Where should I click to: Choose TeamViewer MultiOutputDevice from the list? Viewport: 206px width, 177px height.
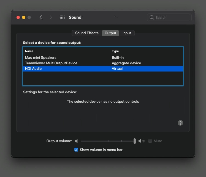pyautogui.click(x=51, y=63)
